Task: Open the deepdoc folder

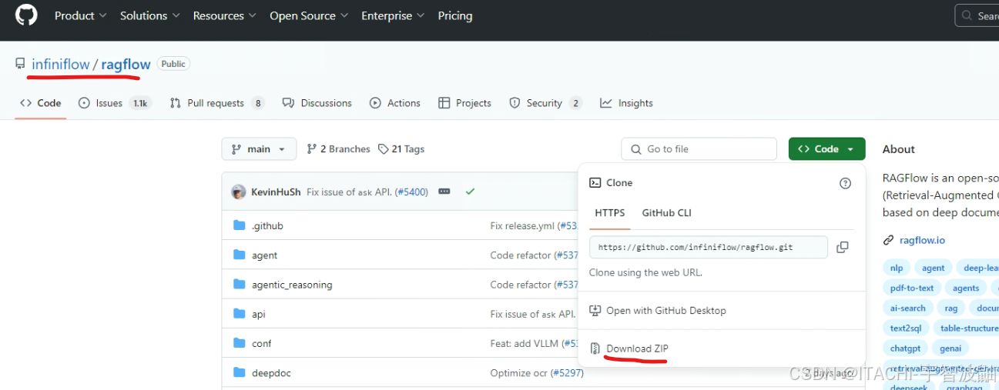Action: click(271, 373)
